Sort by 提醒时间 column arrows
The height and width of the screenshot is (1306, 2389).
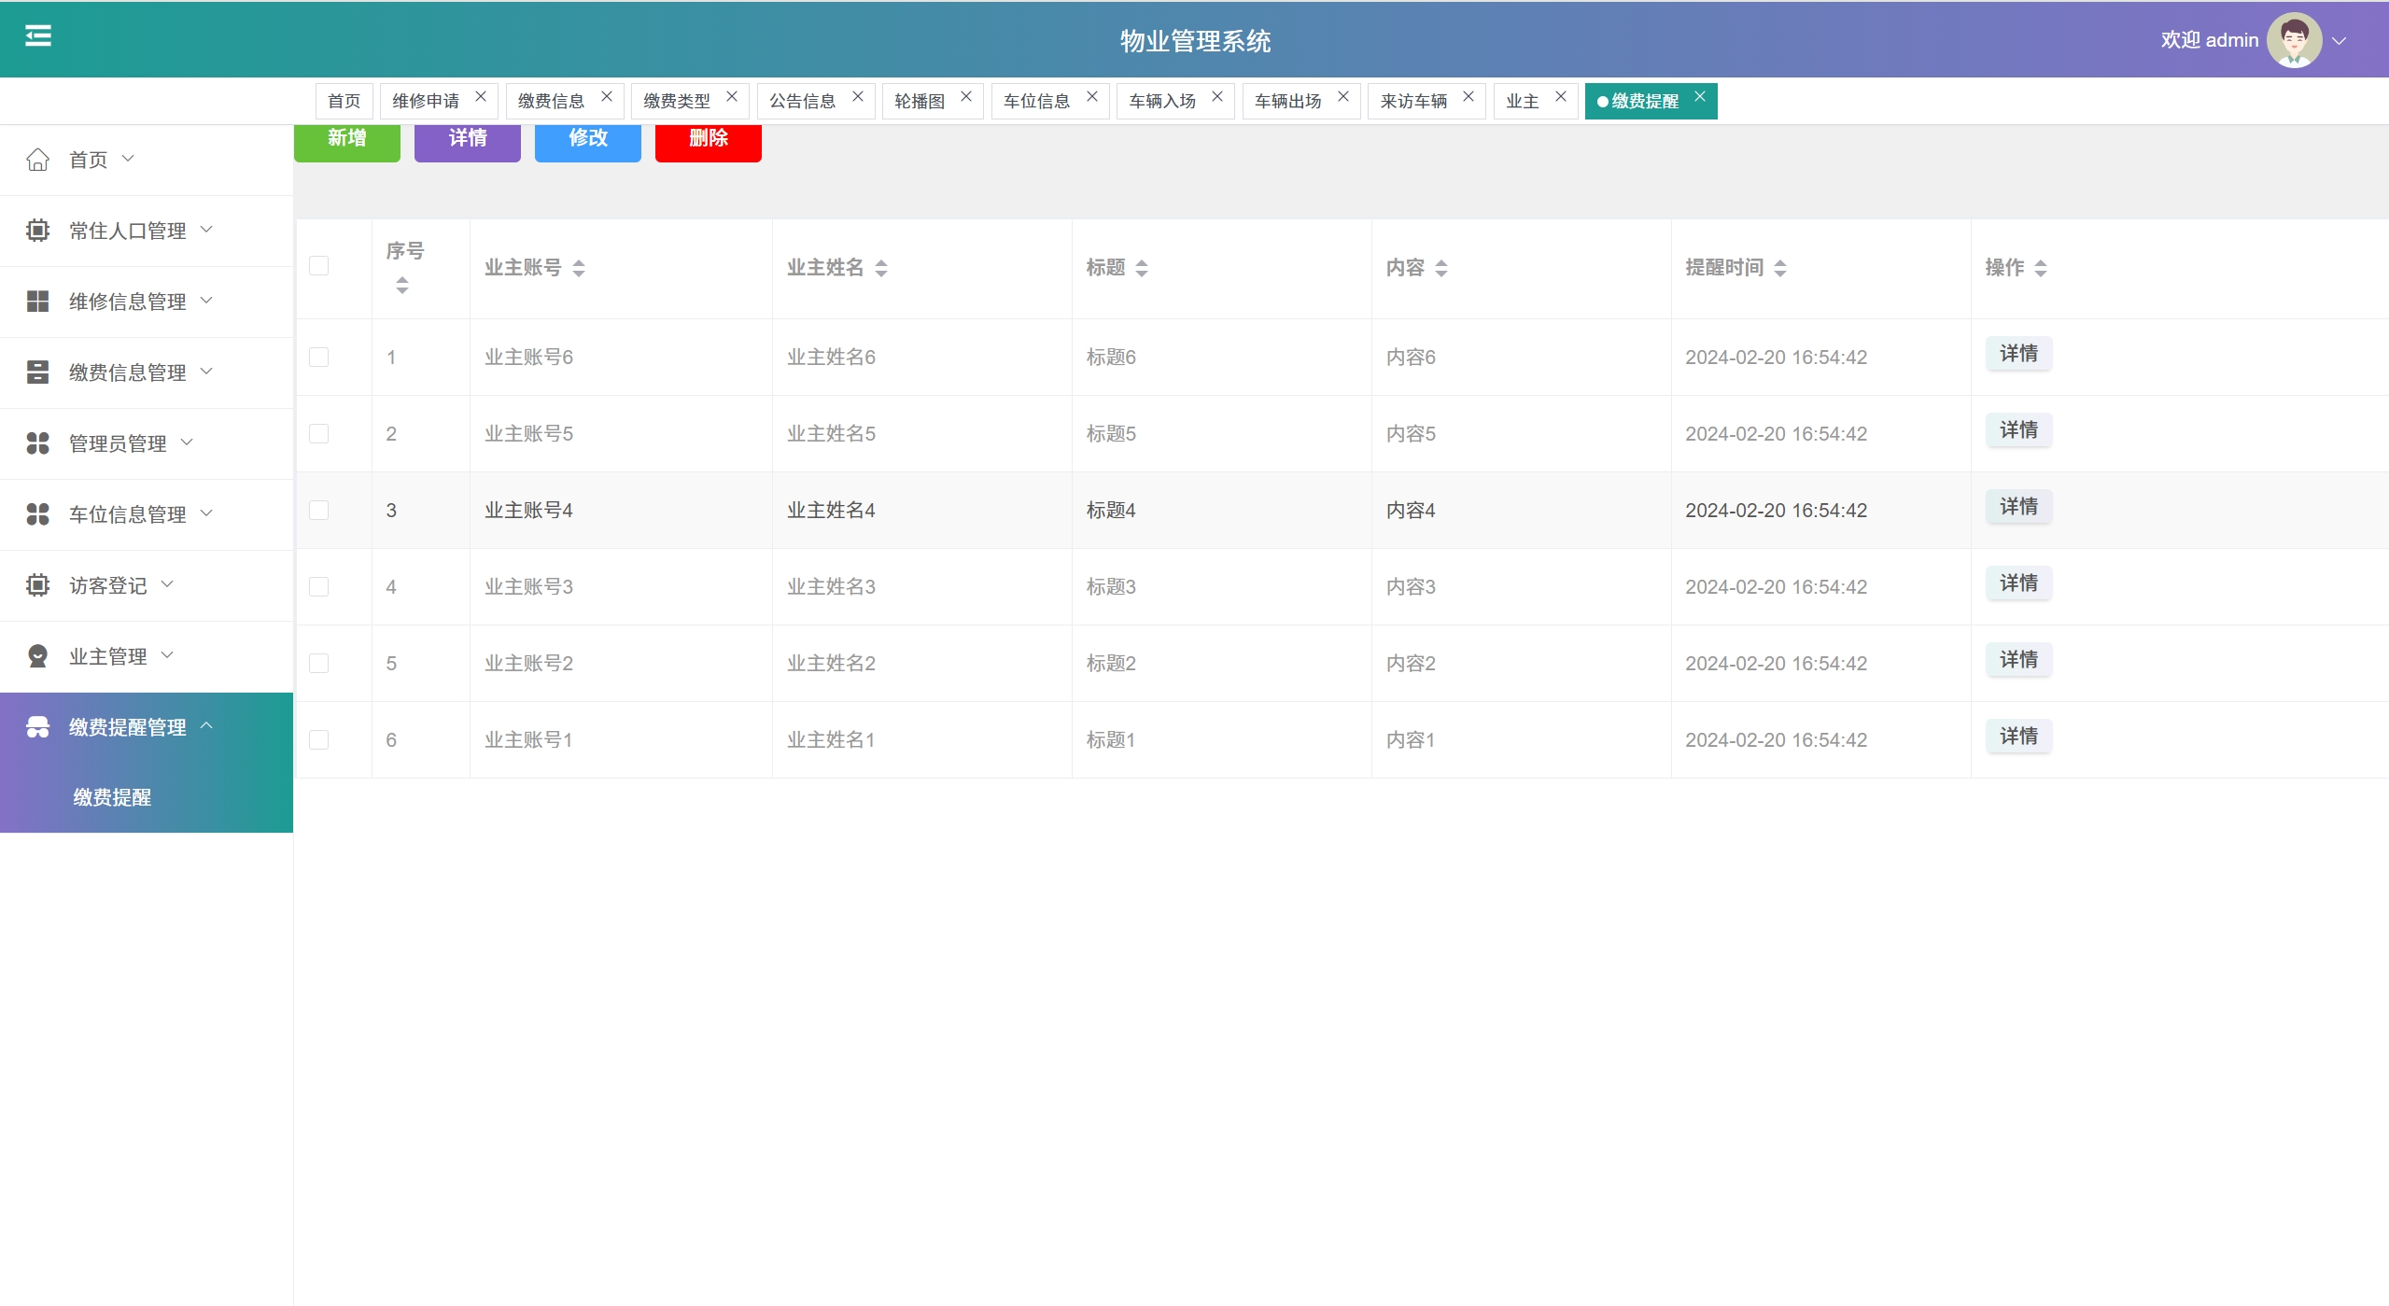pyautogui.click(x=1779, y=269)
